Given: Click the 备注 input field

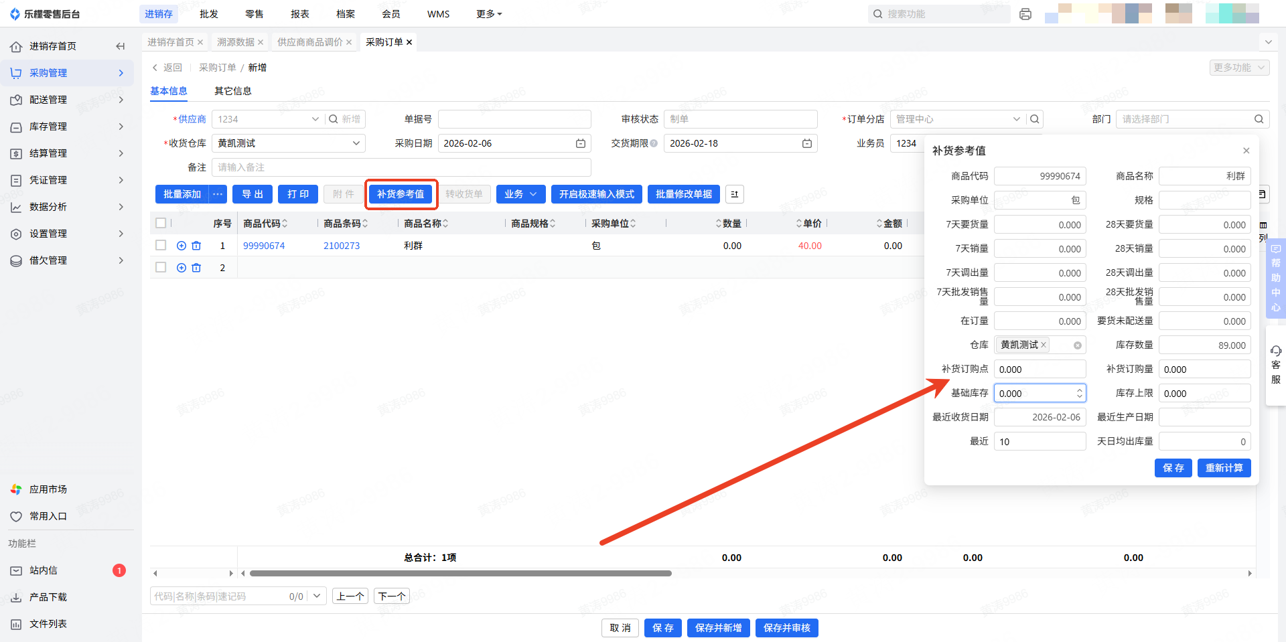Looking at the screenshot, I should click(401, 167).
